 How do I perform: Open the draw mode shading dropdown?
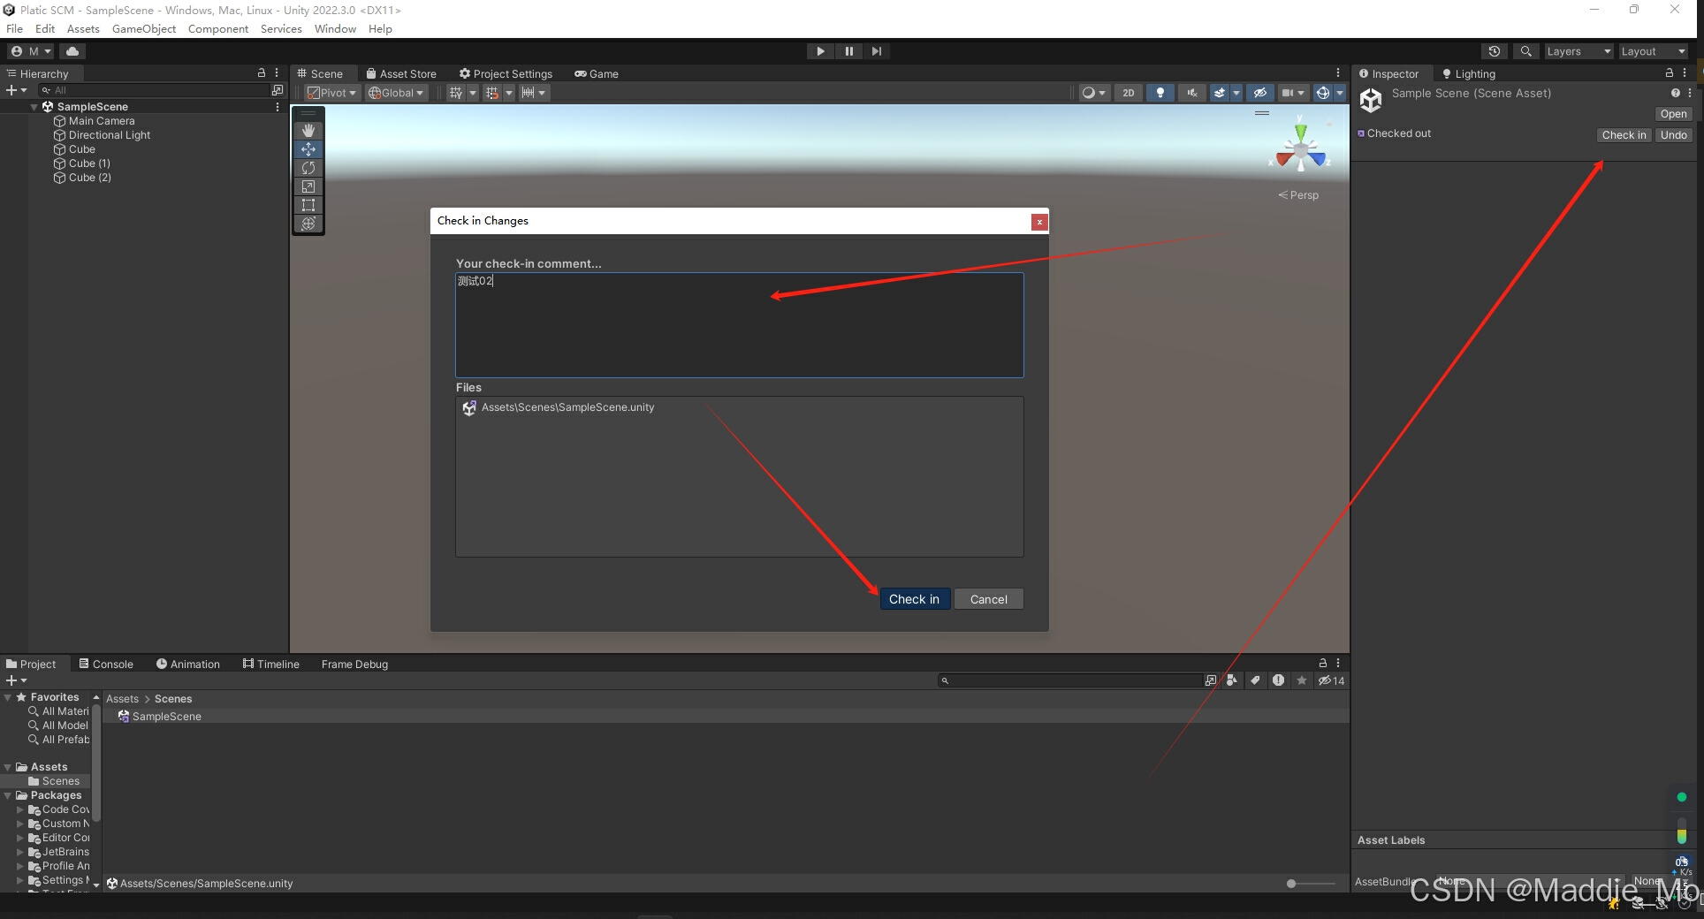(1094, 93)
